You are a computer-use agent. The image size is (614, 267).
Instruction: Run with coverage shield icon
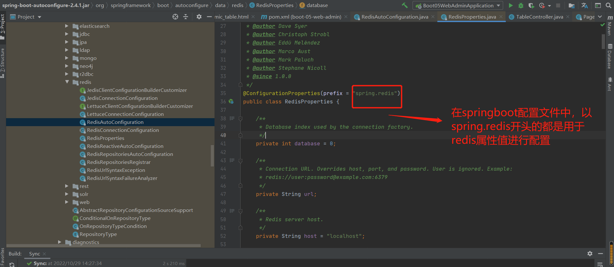click(531, 5)
